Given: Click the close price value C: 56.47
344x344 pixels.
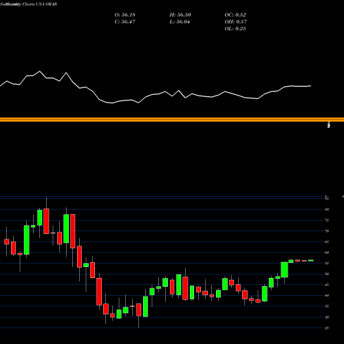Looking at the screenshot, I should (x=125, y=22).
